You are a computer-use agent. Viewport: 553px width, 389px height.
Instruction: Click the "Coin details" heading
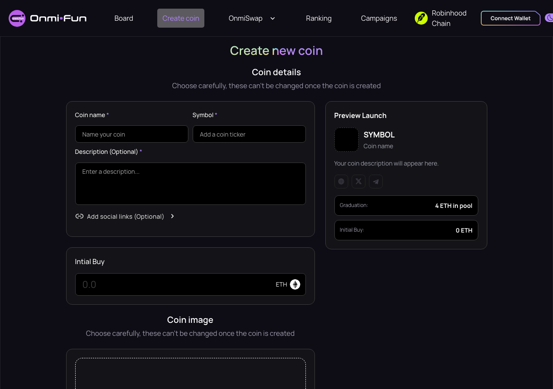click(x=276, y=72)
